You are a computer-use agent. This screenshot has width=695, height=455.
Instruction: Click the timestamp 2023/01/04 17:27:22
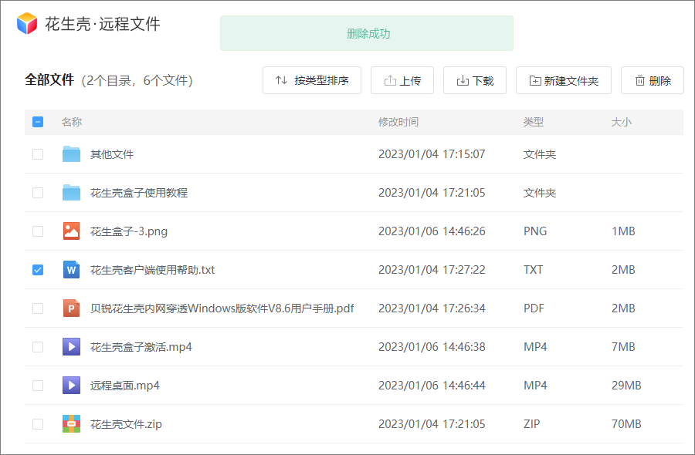(432, 270)
